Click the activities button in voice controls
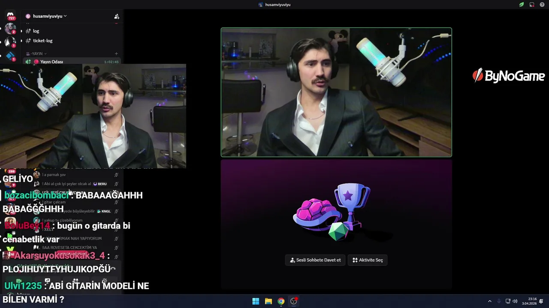Viewport: 549px width, 308px height. click(x=75, y=281)
